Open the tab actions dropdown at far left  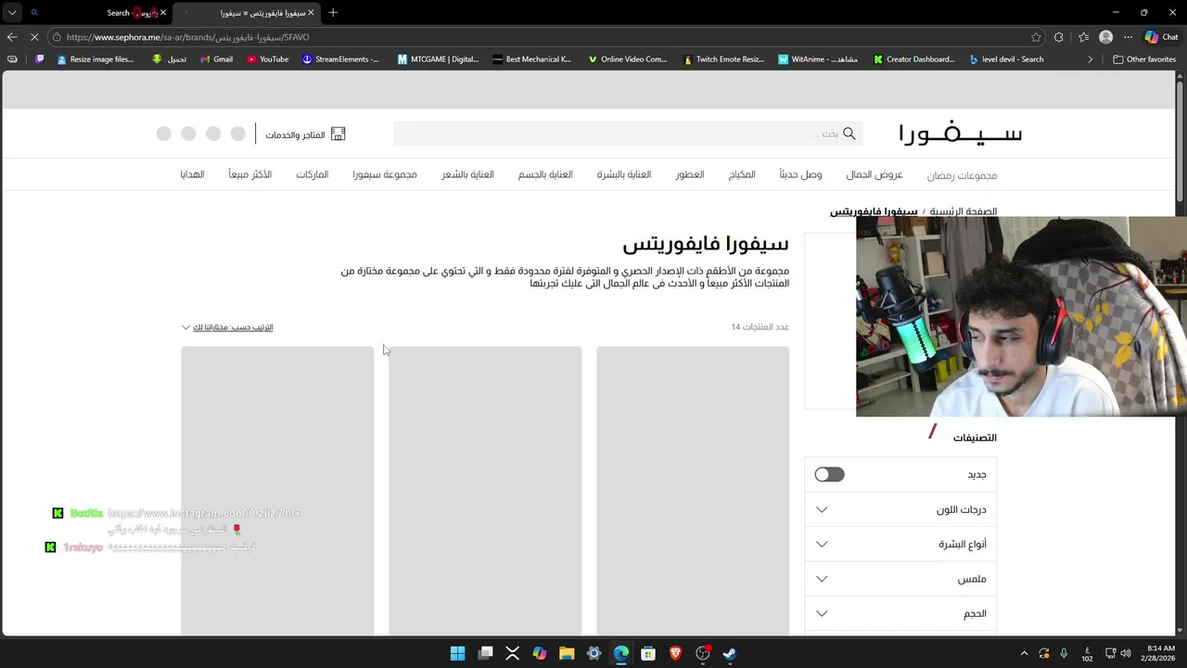[x=11, y=13]
